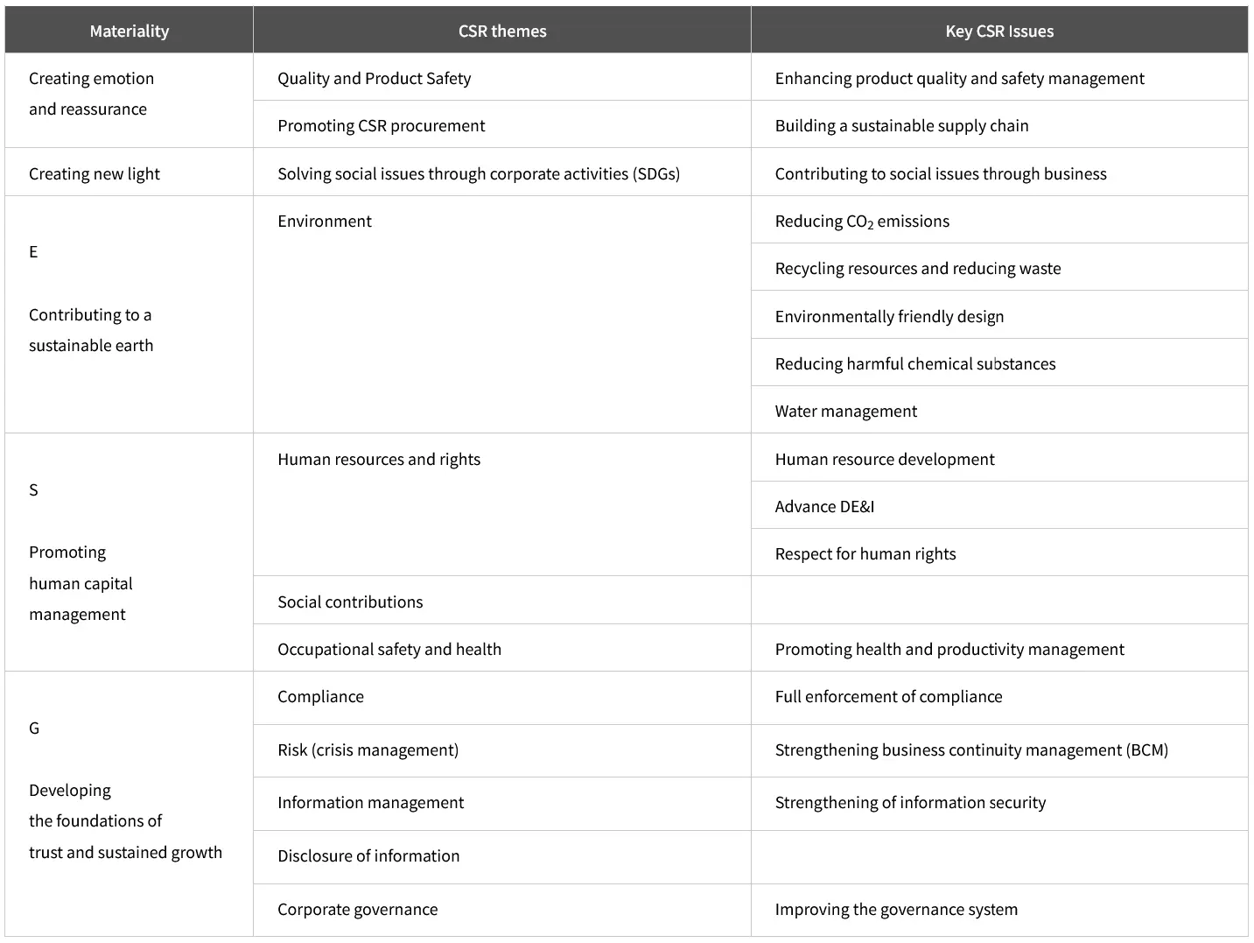Click the Key CSR Issues column header

[999, 32]
